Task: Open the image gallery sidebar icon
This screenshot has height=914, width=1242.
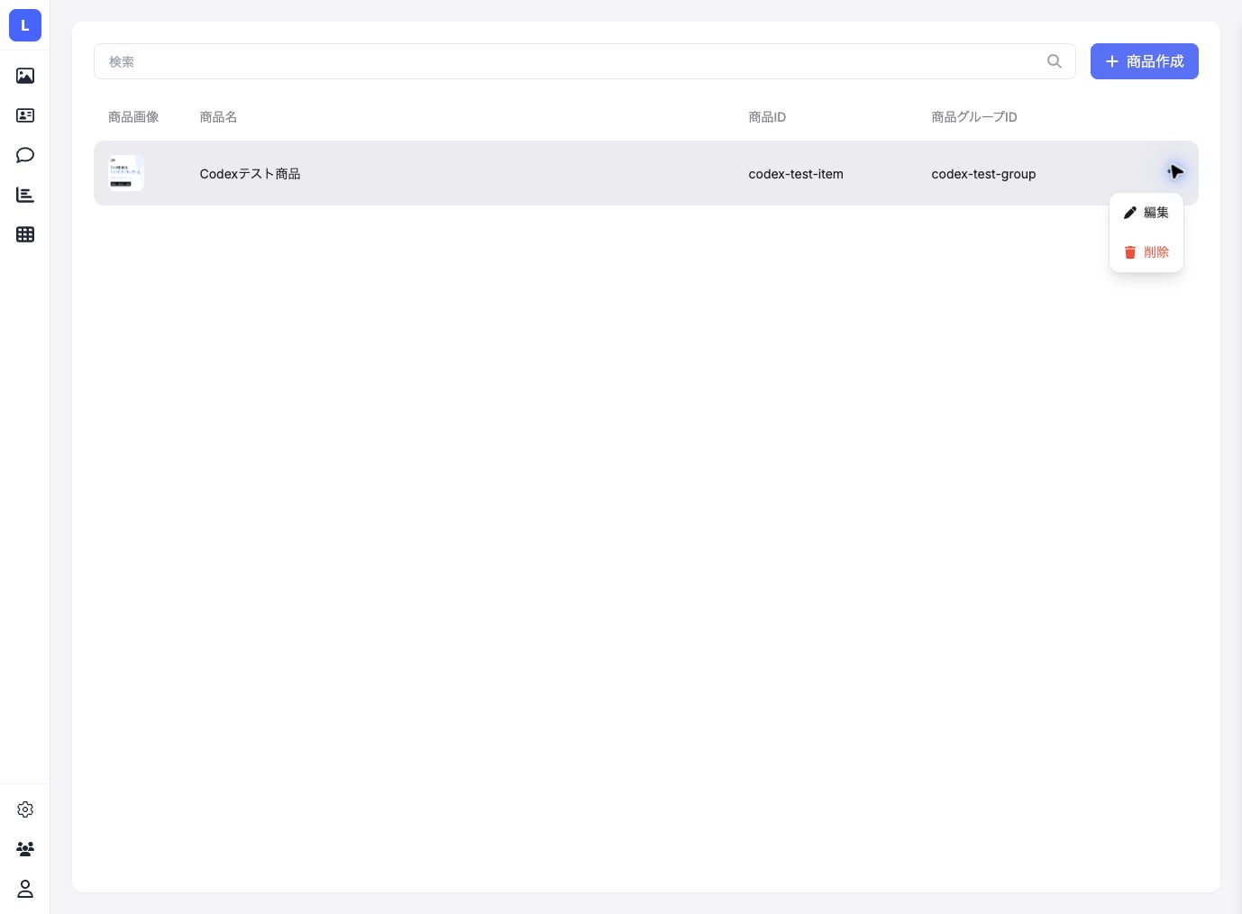Action: (x=25, y=76)
